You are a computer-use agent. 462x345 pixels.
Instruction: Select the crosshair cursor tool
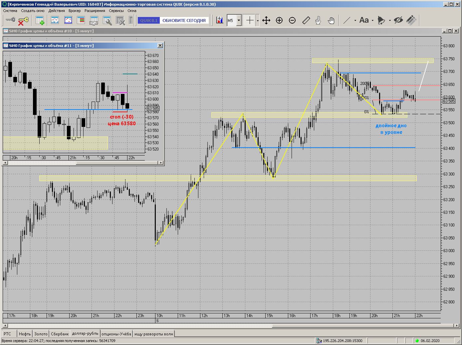pos(250,20)
